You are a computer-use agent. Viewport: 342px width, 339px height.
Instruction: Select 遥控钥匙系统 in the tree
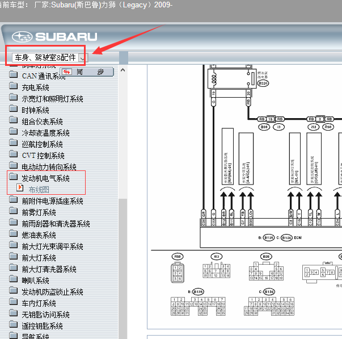42,326
